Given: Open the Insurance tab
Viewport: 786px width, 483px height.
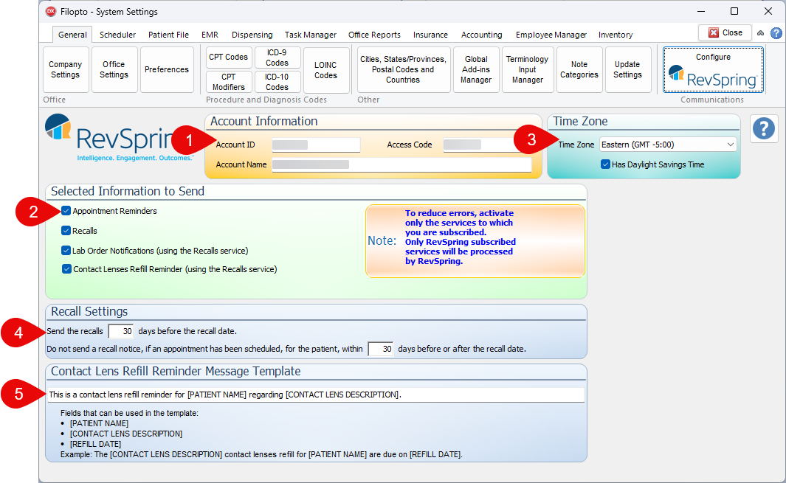Looking at the screenshot, I should (x=430, y=35).
